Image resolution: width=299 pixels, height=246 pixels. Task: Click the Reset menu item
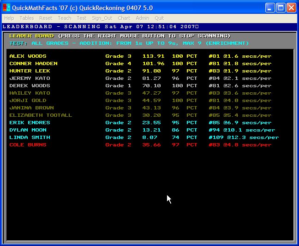[x=46, y=18]
